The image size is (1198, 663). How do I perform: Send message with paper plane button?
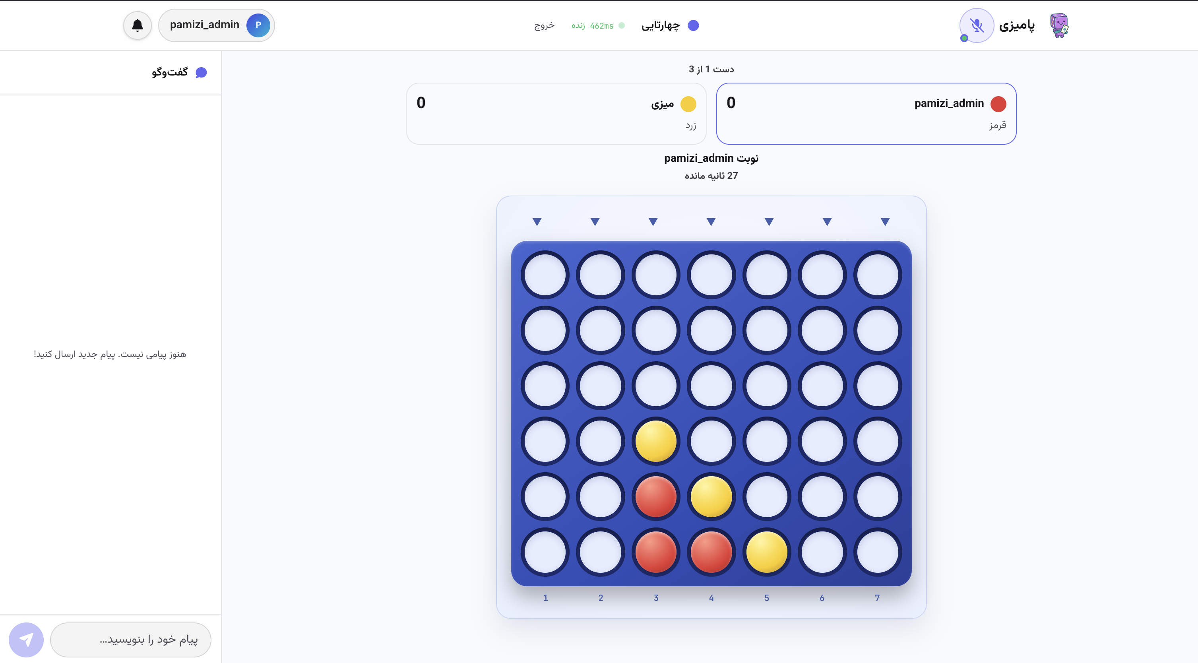[26, 640]
